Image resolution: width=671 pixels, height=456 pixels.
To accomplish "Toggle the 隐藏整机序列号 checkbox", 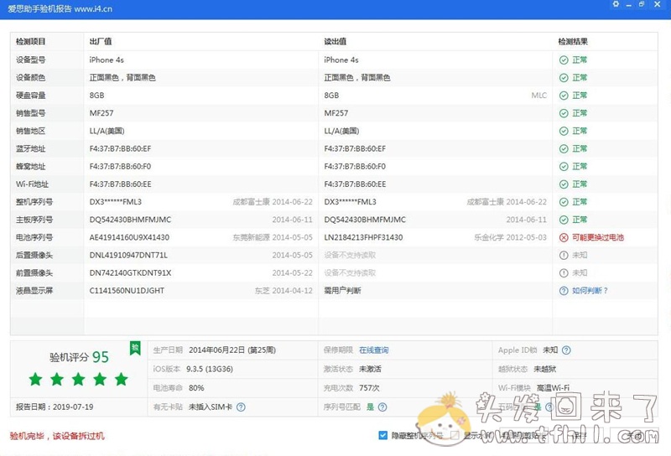I will (x=383, y=436).
